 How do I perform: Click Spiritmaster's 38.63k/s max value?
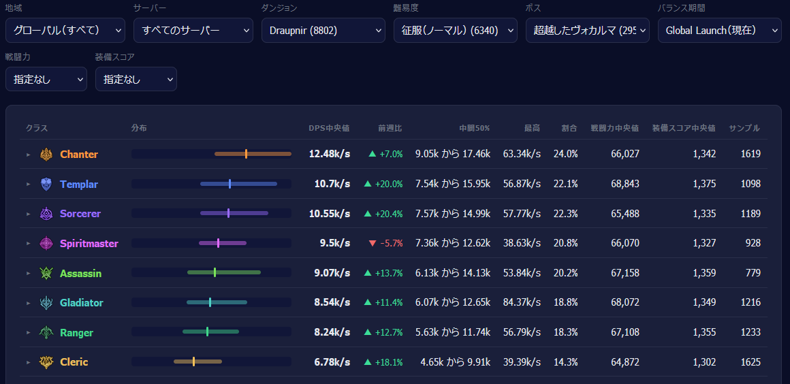522,243
